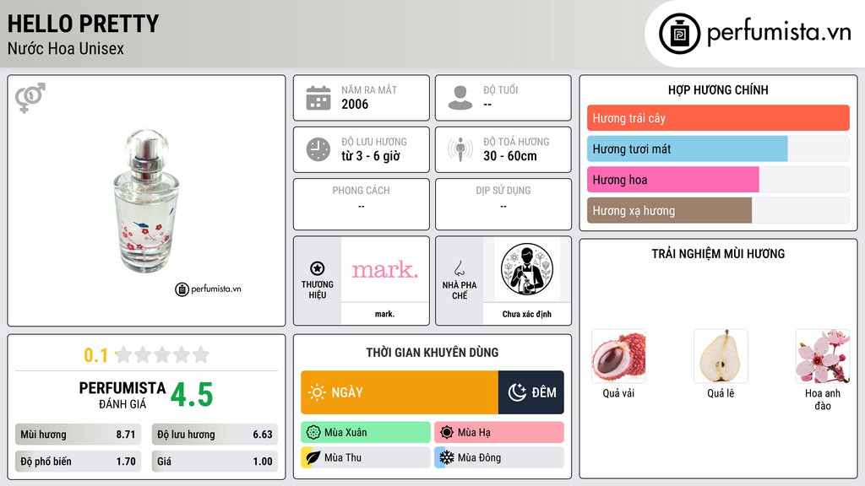Select the Mùa Xuân season chip

pos(366,433)
